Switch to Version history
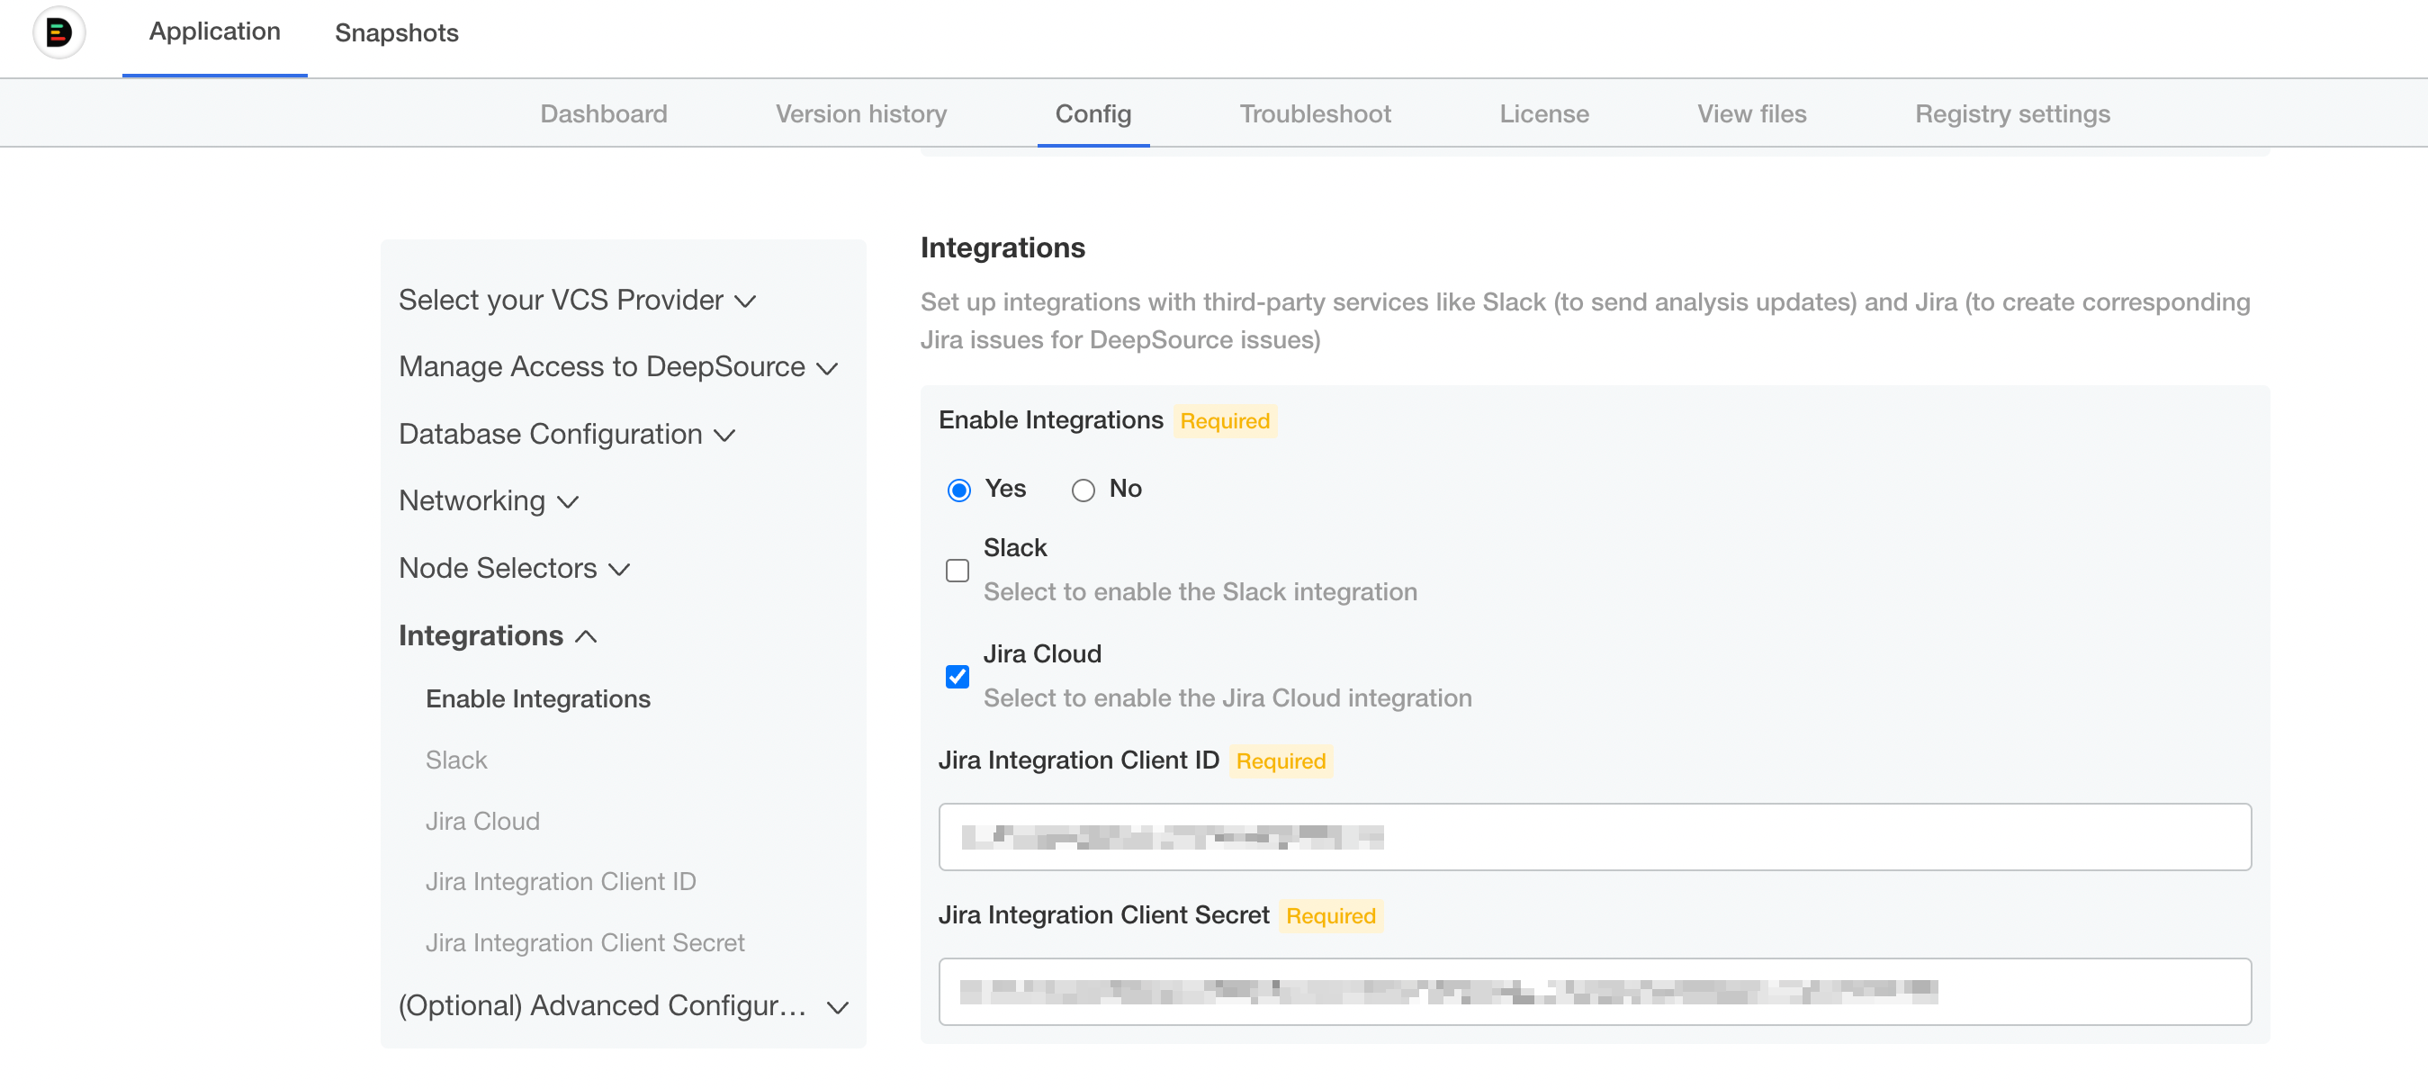The width and height of the screenshot is (2428, 1089). (x=859, y=113)
